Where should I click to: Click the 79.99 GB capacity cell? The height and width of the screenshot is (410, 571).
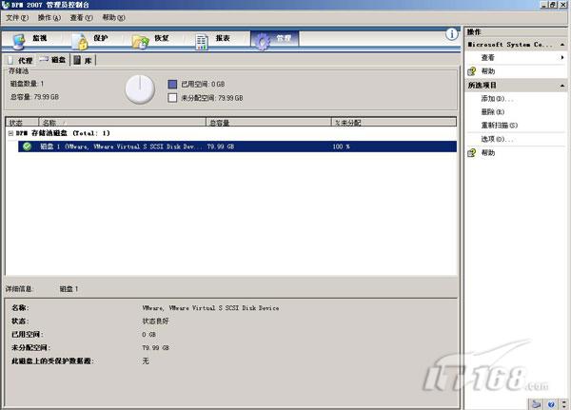[221, 146]
